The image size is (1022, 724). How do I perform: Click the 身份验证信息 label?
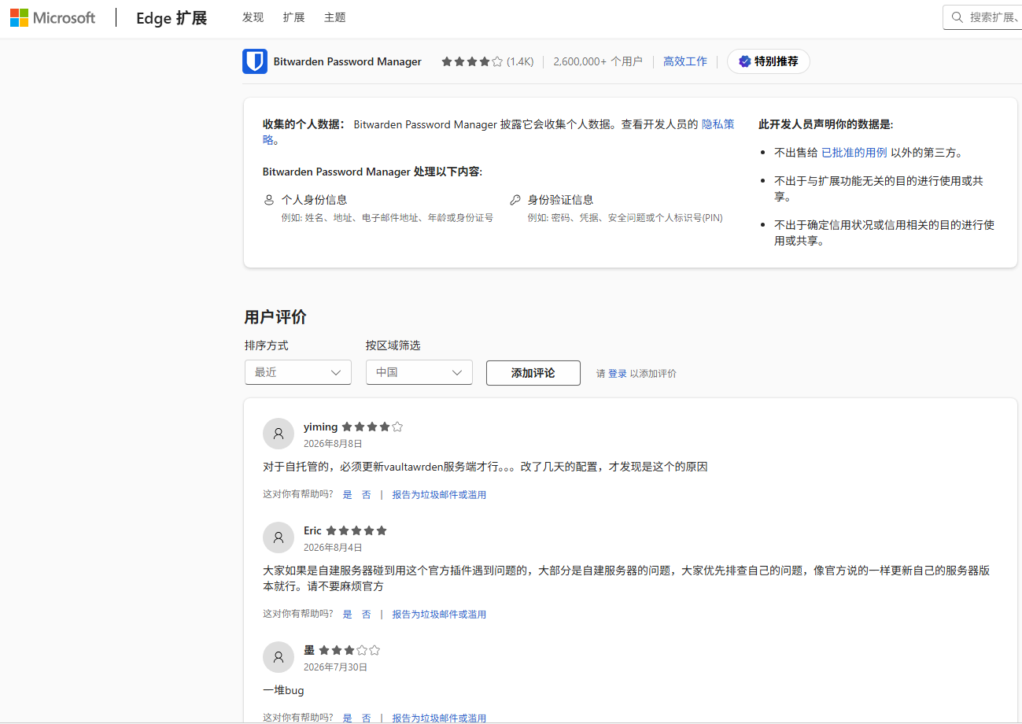(x=560, y=200)
